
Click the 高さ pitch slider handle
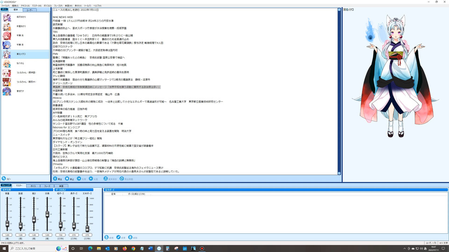point(34,219)
